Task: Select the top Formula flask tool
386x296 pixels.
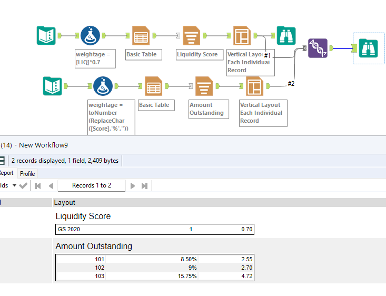Action: 91,35
